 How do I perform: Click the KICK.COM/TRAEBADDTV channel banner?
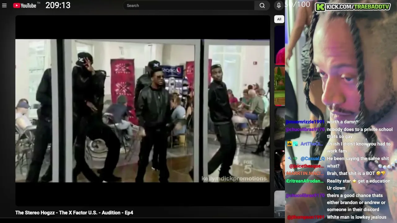coord(353,7)
